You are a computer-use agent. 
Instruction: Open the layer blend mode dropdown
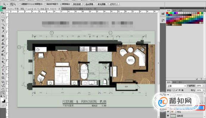pyautogui.click(x=176, y=86)
